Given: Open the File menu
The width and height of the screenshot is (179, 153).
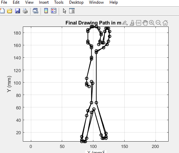Looking at the screenshot, I should (x=4, y=2).
